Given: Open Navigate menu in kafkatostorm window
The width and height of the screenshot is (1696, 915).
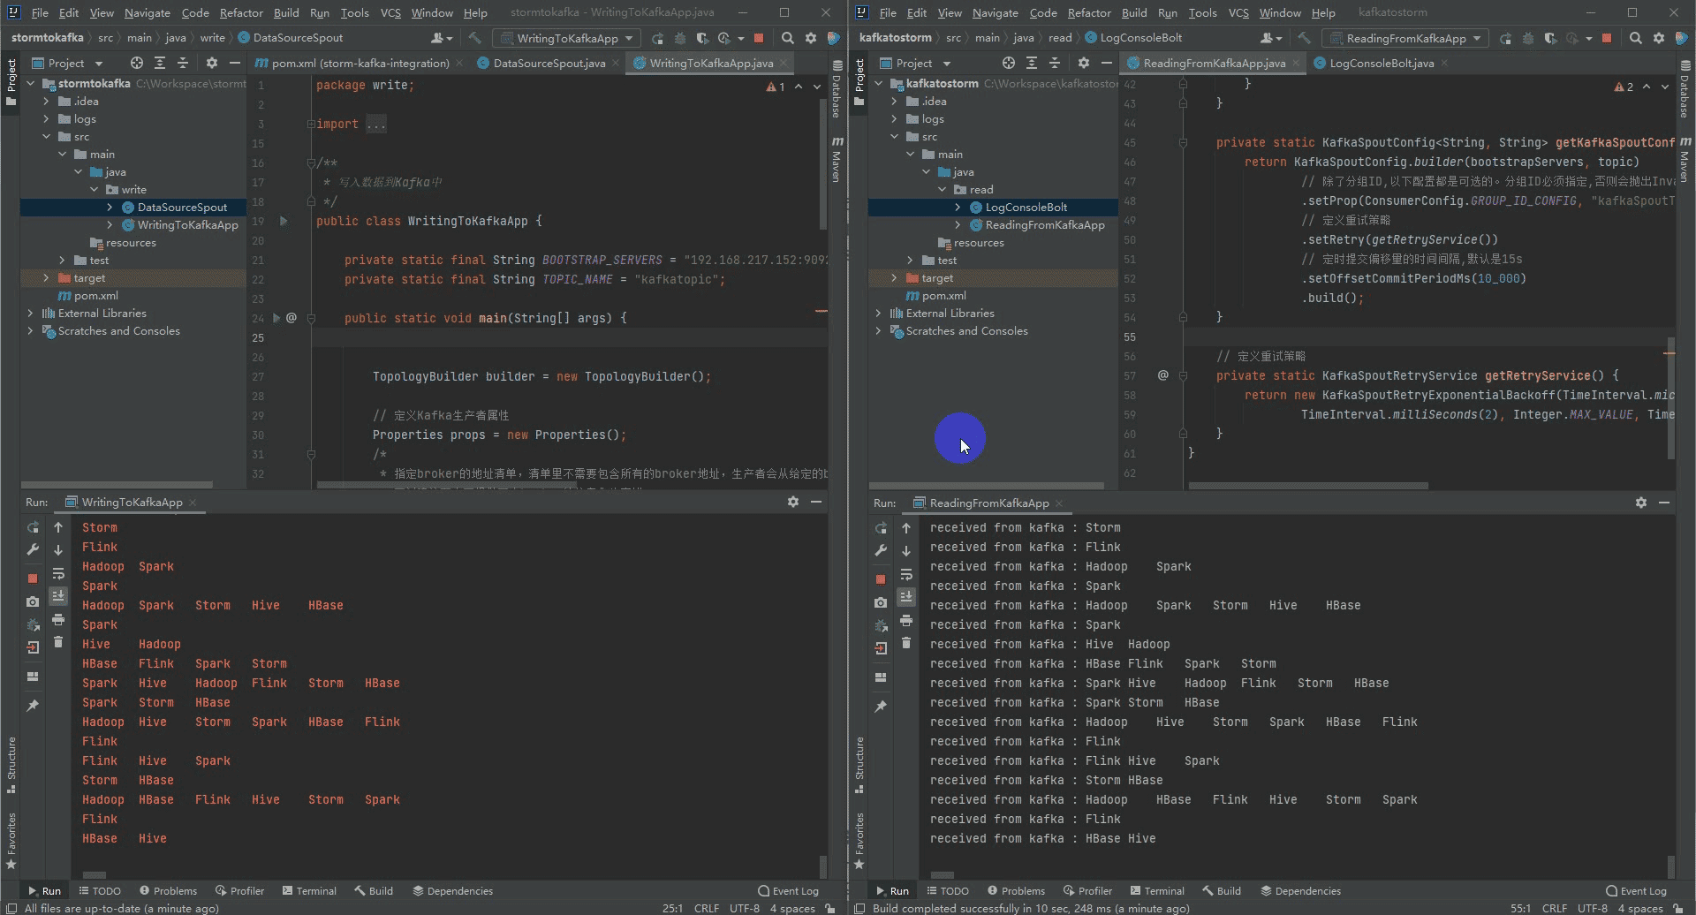Looking at the screenshot, I should tap(995, 12).
